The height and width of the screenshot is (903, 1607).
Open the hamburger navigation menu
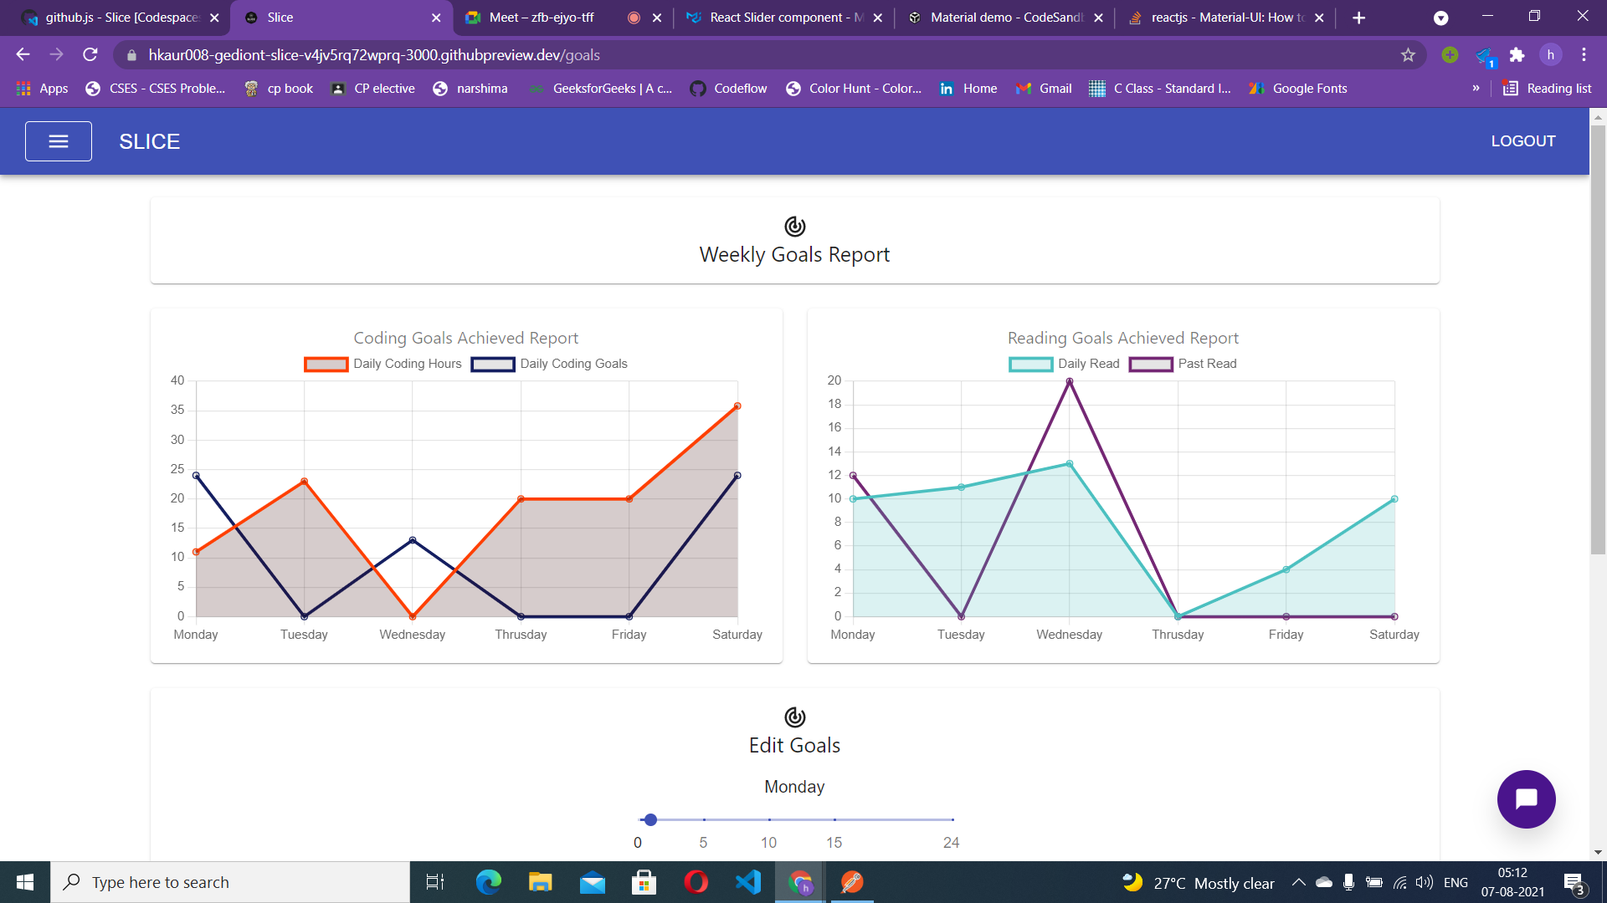[59, 141]
